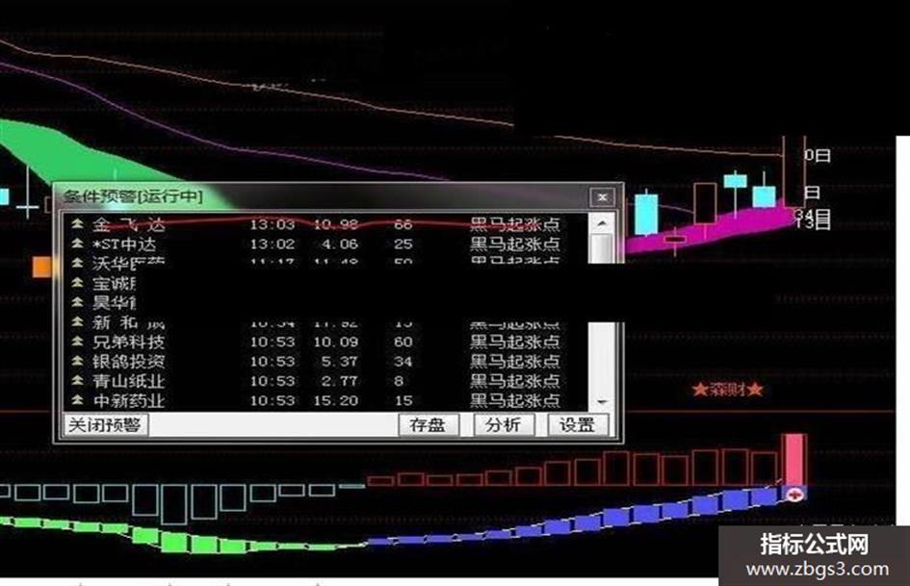The height and width of the screenshot is (586, 910).
Task: Click the alert icon beside 金飞达
Action: [77, 223]
